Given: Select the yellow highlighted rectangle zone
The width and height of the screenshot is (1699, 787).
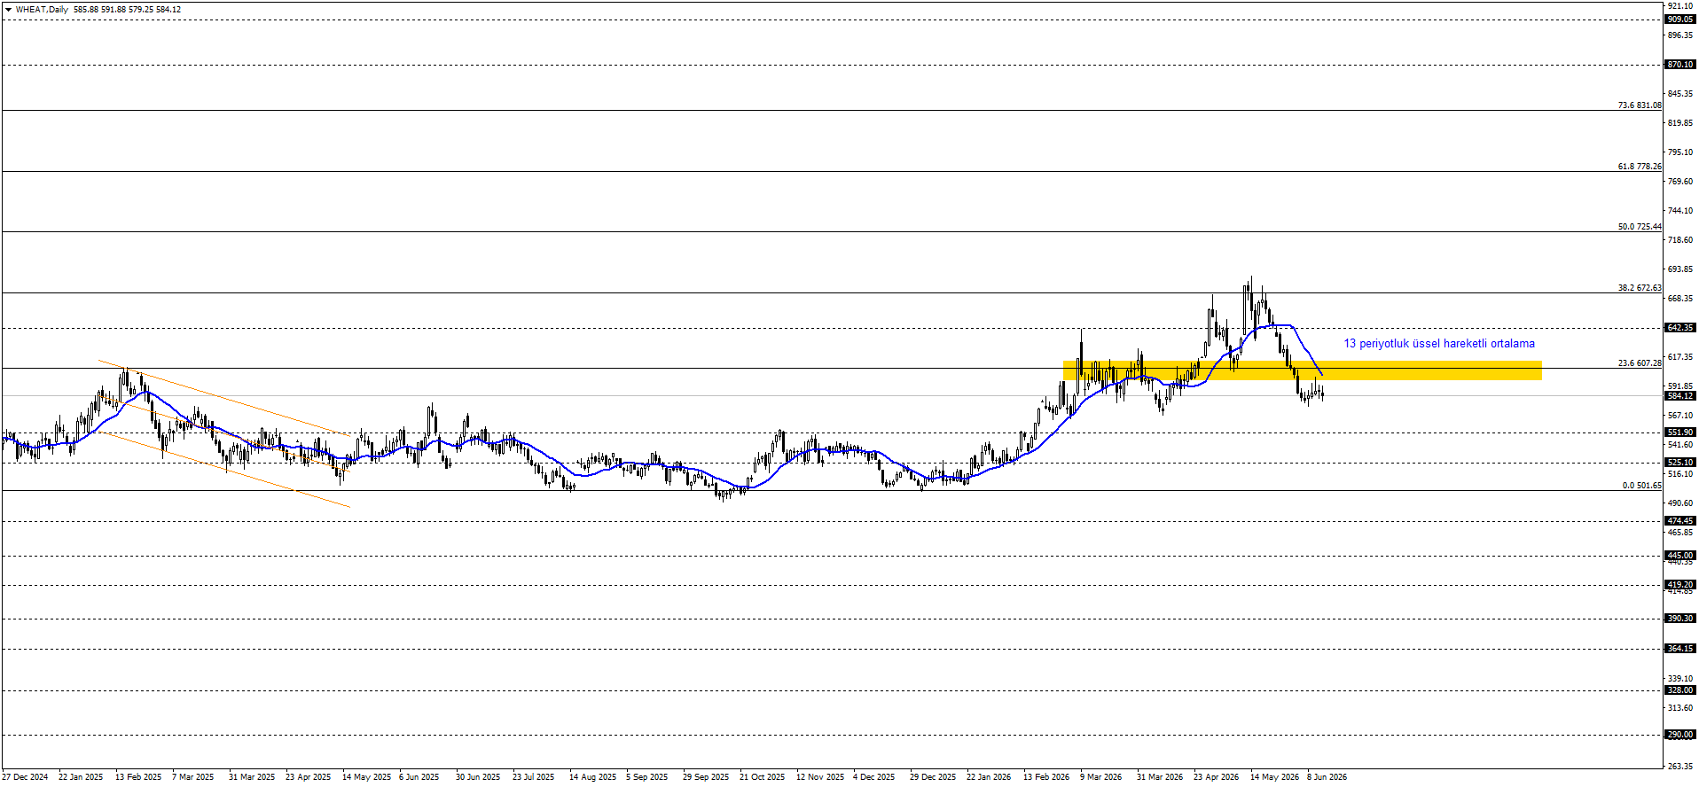Looking at the screenshot, I should 1302,370.
